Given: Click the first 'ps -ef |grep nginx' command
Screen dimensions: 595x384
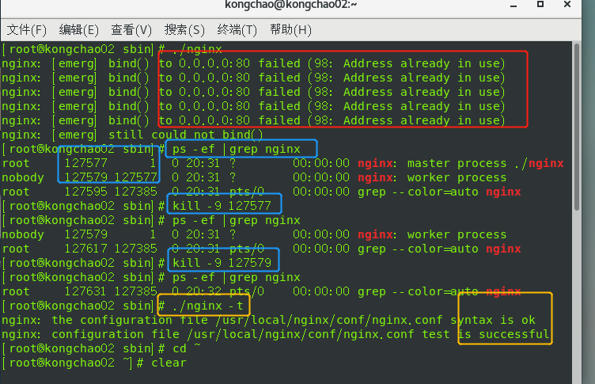Looking at the screenshot, I should [x=237, y=150].
